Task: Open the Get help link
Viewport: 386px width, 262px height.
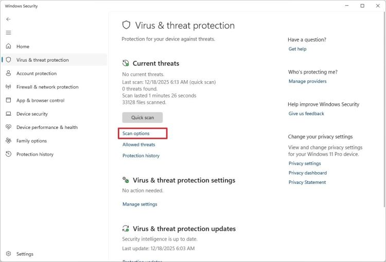Action: tap(297, 49)
